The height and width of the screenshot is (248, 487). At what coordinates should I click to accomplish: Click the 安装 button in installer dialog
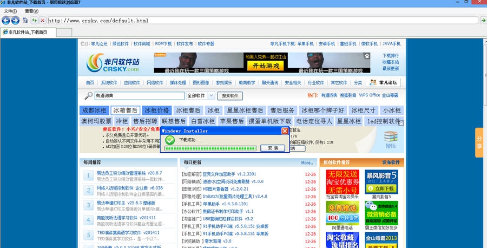pyautogui.click(x=273, y=148)
